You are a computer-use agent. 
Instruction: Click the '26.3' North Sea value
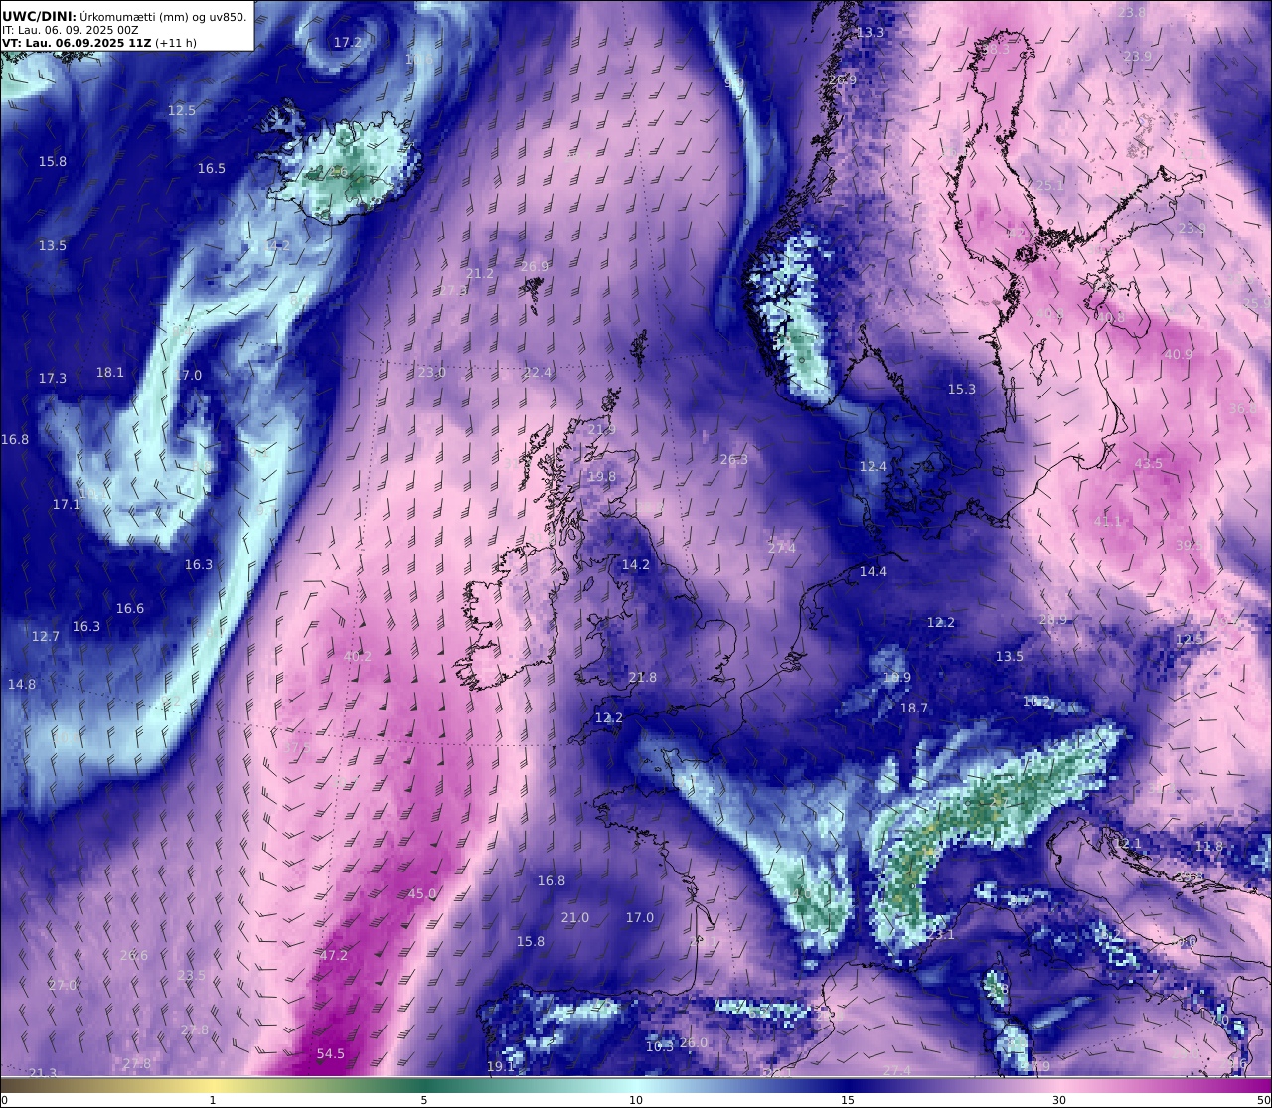pos(734,460)
